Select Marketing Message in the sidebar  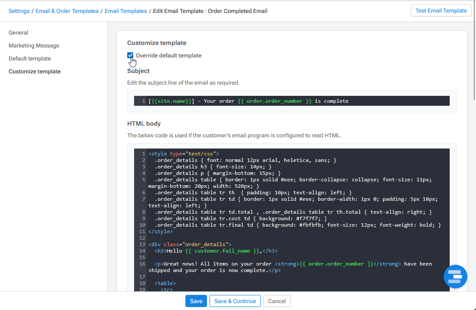coord(34,46)
